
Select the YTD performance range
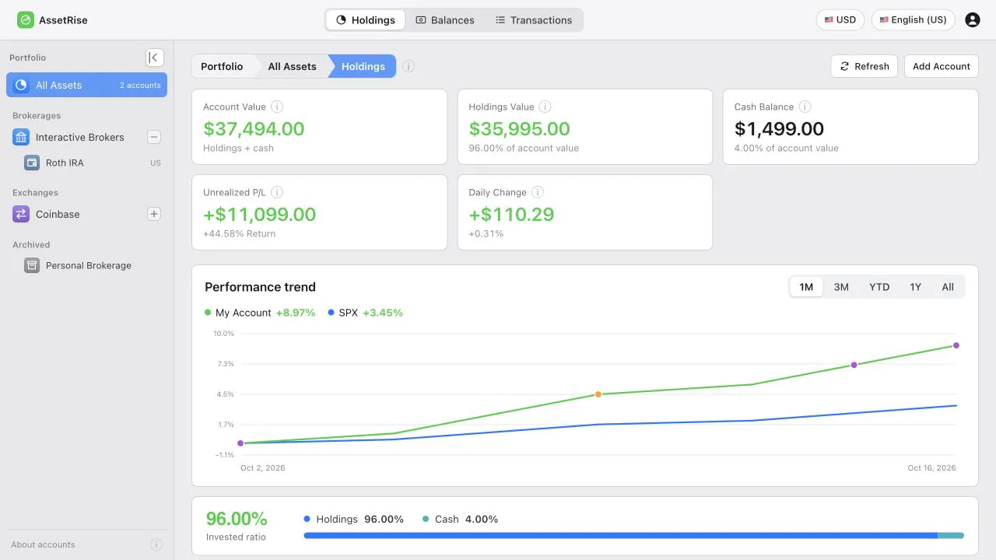pyautogui.click(x=879, y=287)
